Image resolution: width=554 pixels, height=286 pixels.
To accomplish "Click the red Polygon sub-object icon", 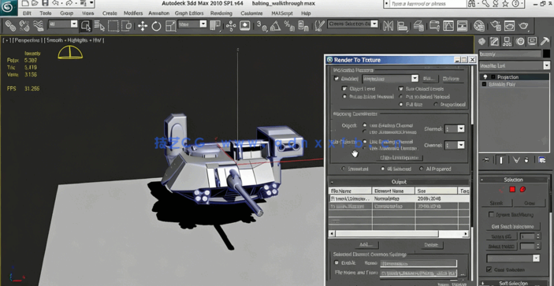I will (512, 190).
